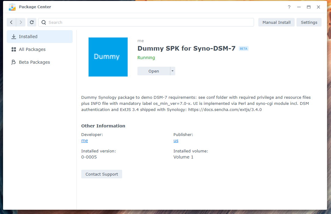Go forward with the right arrow button

(21, 22)
